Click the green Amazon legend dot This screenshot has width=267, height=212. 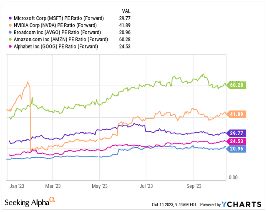click(10, 40)
